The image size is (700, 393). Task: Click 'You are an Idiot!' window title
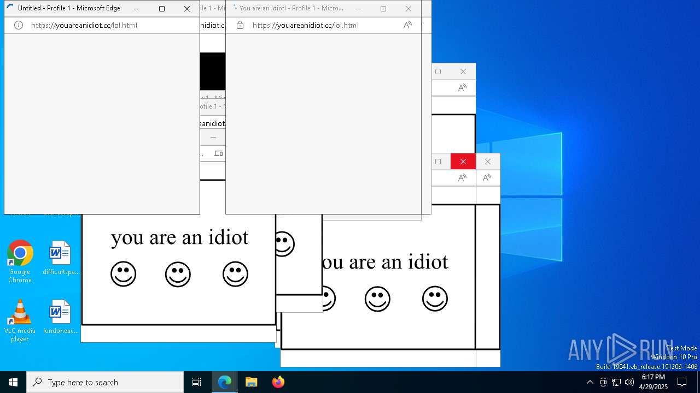pos(291,8)
